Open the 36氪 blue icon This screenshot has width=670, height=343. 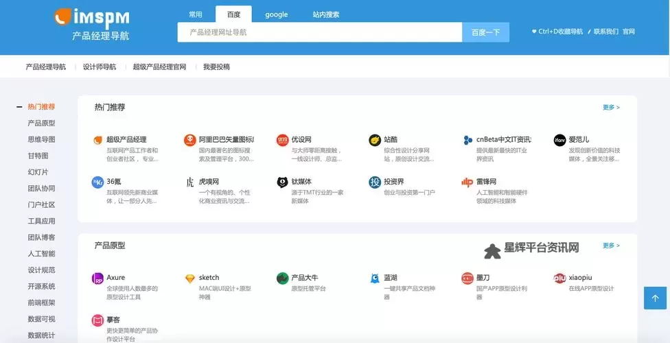(x=98, y=182)
